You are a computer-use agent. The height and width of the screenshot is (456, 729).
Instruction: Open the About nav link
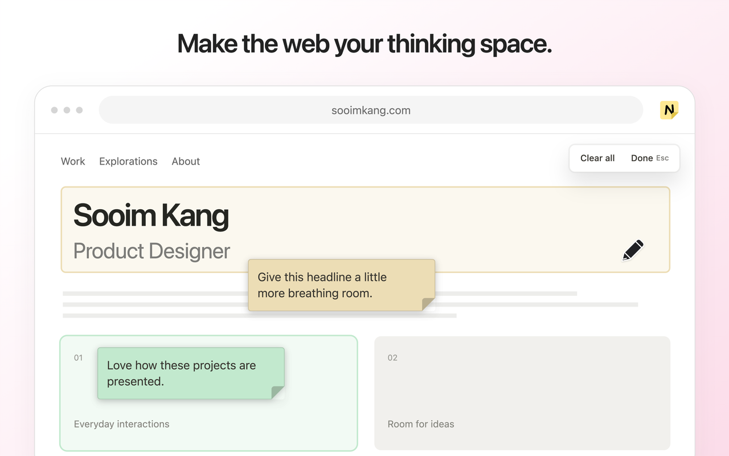point(186,161)
